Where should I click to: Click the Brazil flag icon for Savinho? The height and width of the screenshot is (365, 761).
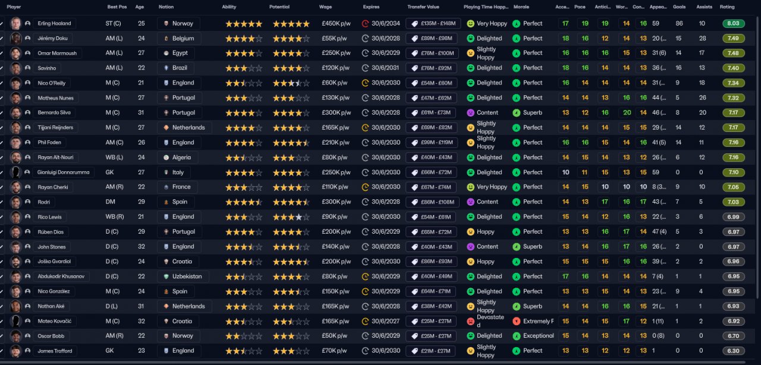pyautogui.click(x=166, y=68)
